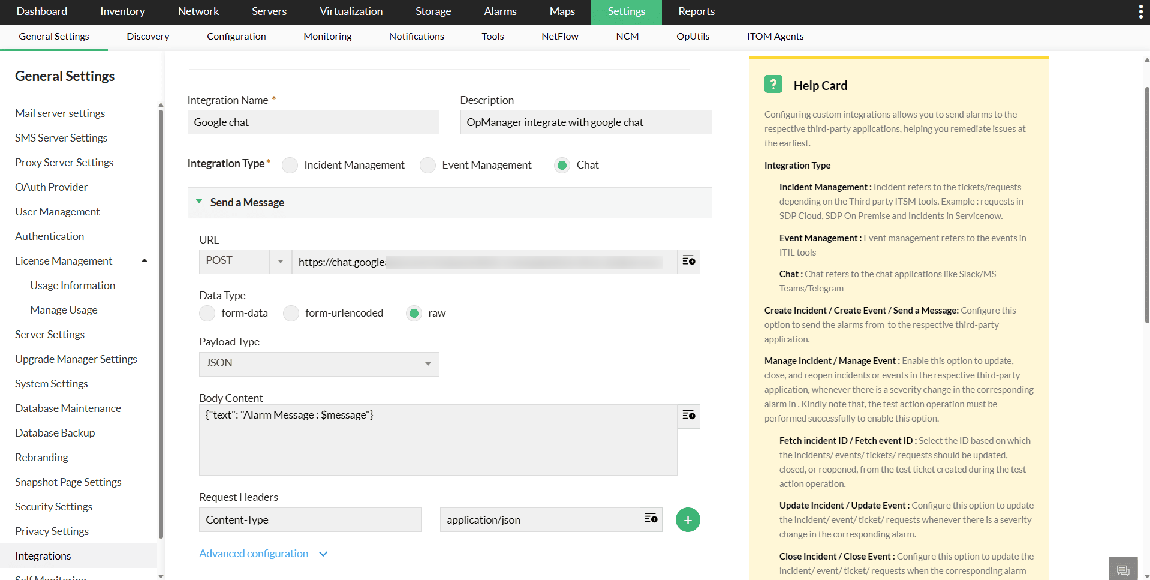Open ITOM Agents sub-tab
This screenshot has height=580, width=1150.
tap(775, 37)
